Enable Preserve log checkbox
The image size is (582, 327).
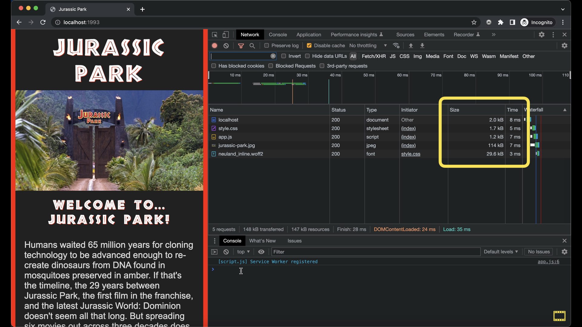pyautogui.click(x=267, y=46)
